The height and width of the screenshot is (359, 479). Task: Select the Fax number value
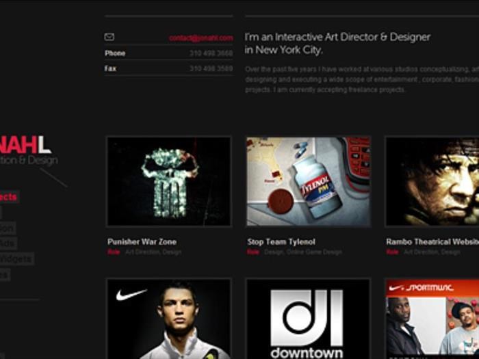211,68
